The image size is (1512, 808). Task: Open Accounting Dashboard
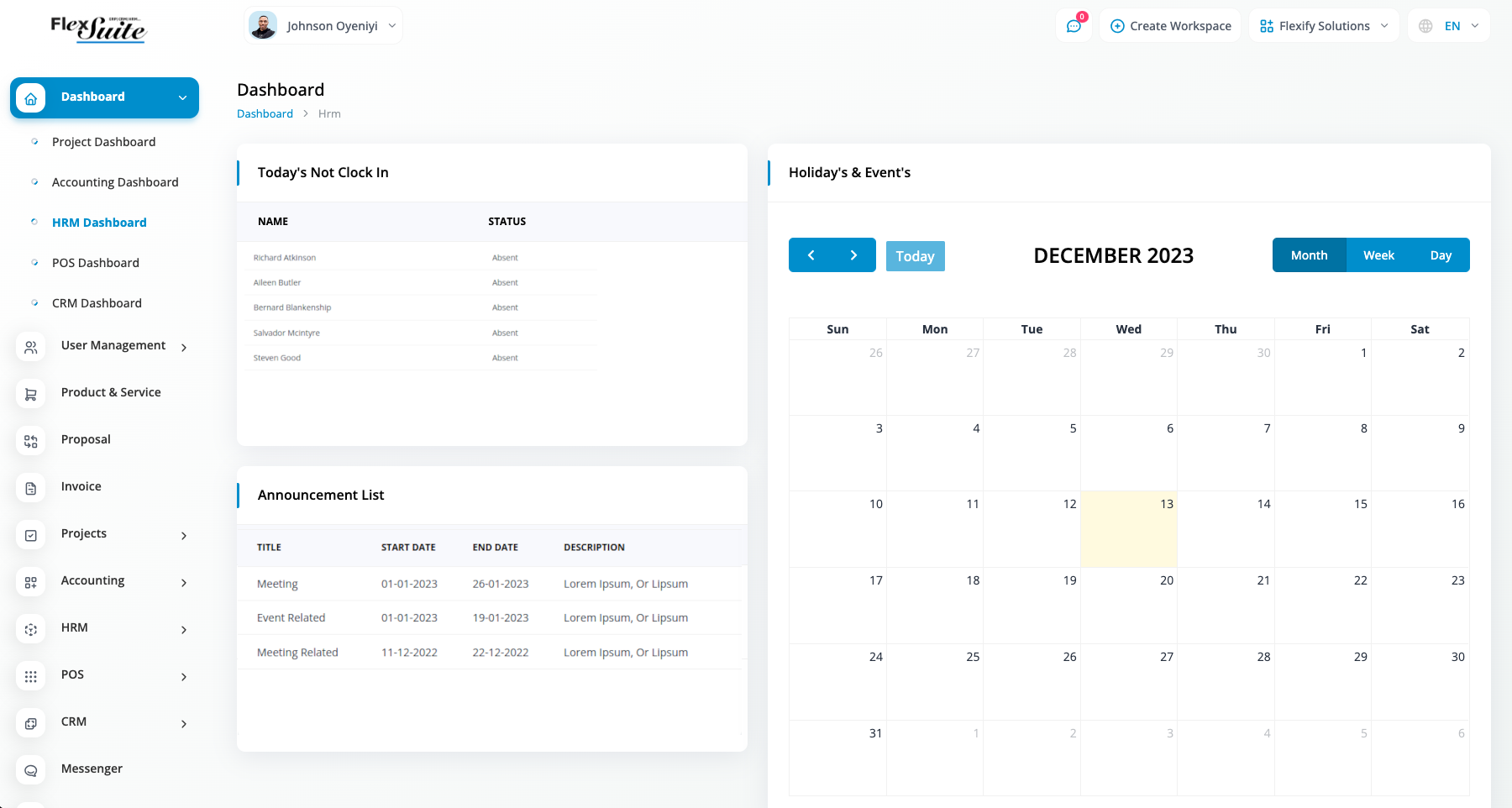point(115,182)
